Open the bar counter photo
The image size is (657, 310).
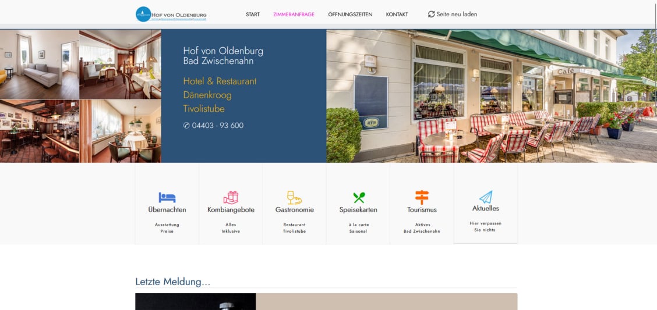pyautogui.click(x=40, y=131)
